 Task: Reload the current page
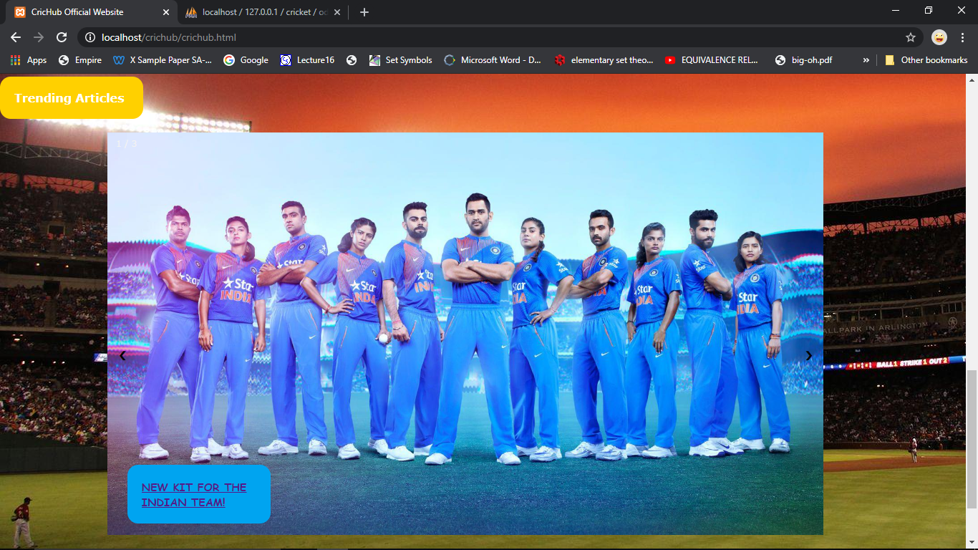tap(62, 37)
